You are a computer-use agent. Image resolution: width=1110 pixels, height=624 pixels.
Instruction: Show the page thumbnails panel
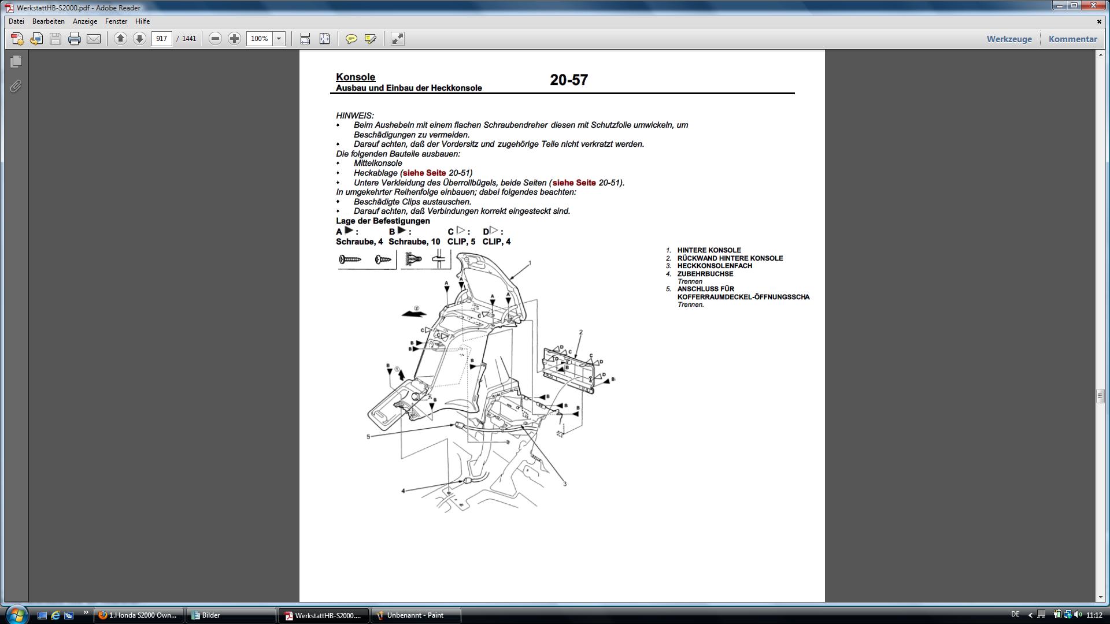(x=16, y=61)
